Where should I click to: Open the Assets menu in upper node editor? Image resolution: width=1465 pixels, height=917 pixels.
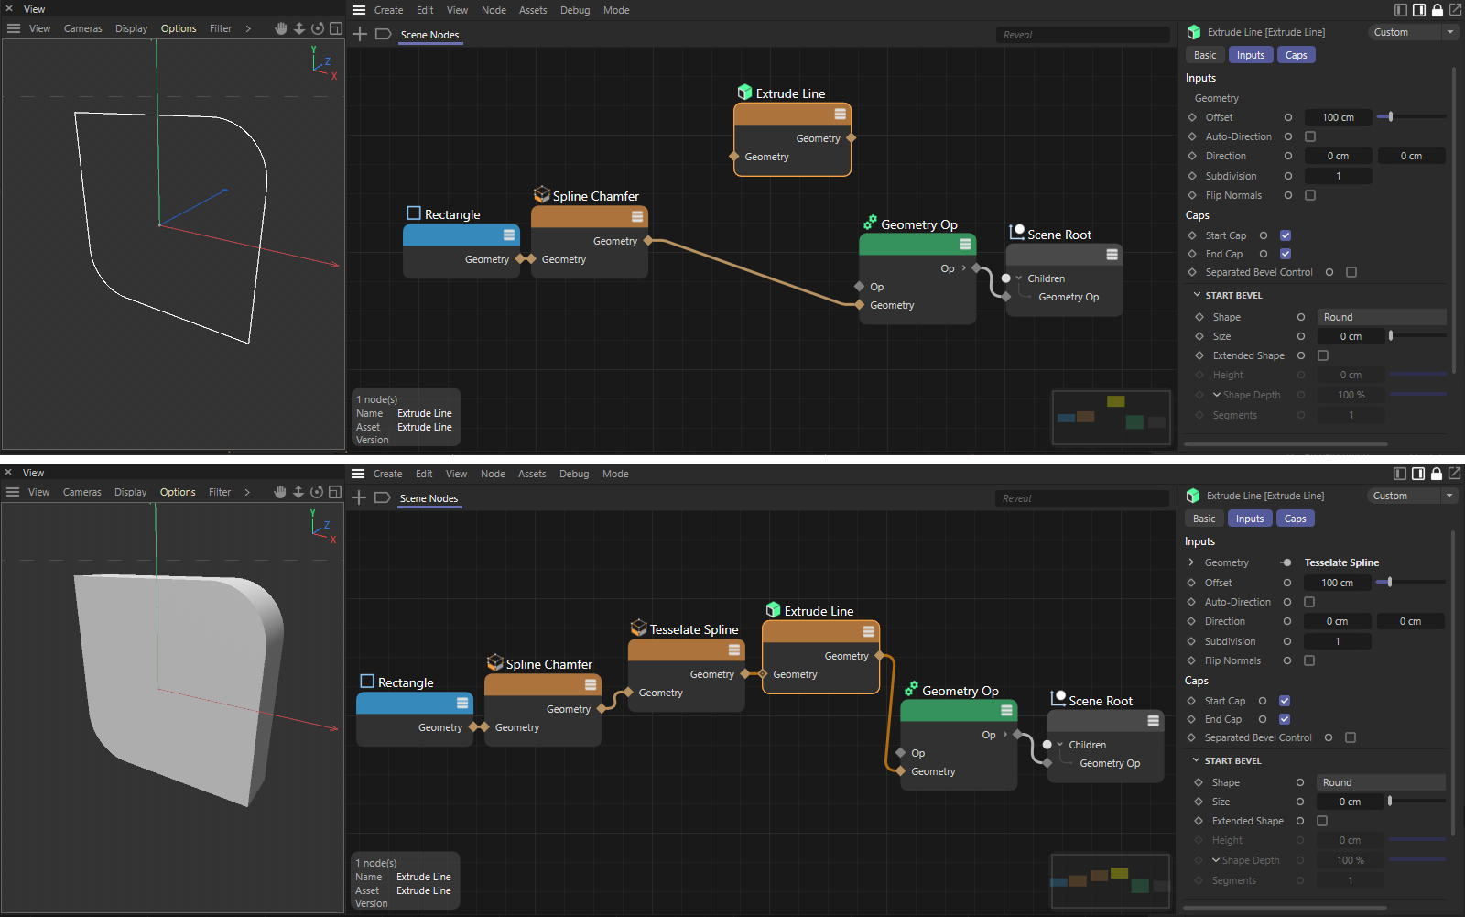coord(533,10)
